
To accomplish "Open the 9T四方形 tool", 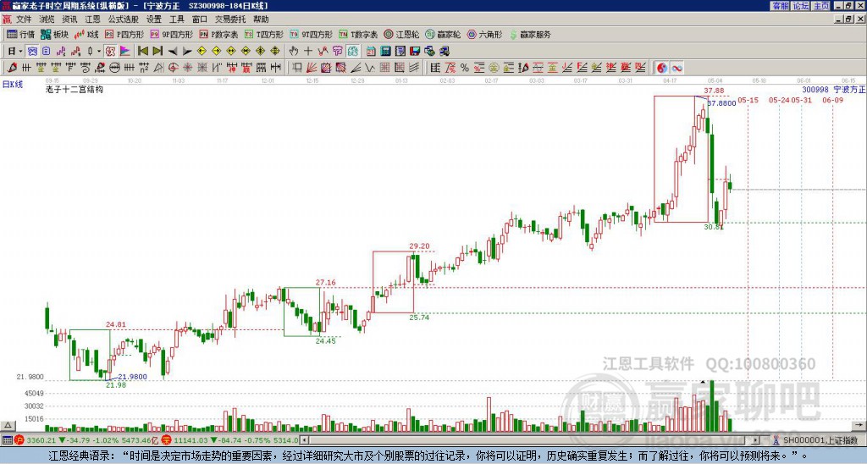I will click(x=312, y=34).
